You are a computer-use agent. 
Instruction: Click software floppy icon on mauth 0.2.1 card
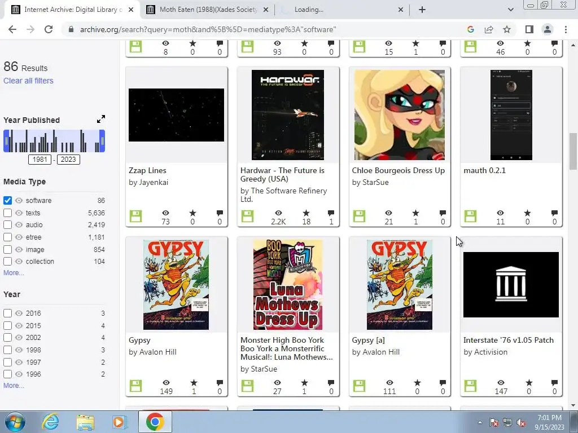coord(470,216)
